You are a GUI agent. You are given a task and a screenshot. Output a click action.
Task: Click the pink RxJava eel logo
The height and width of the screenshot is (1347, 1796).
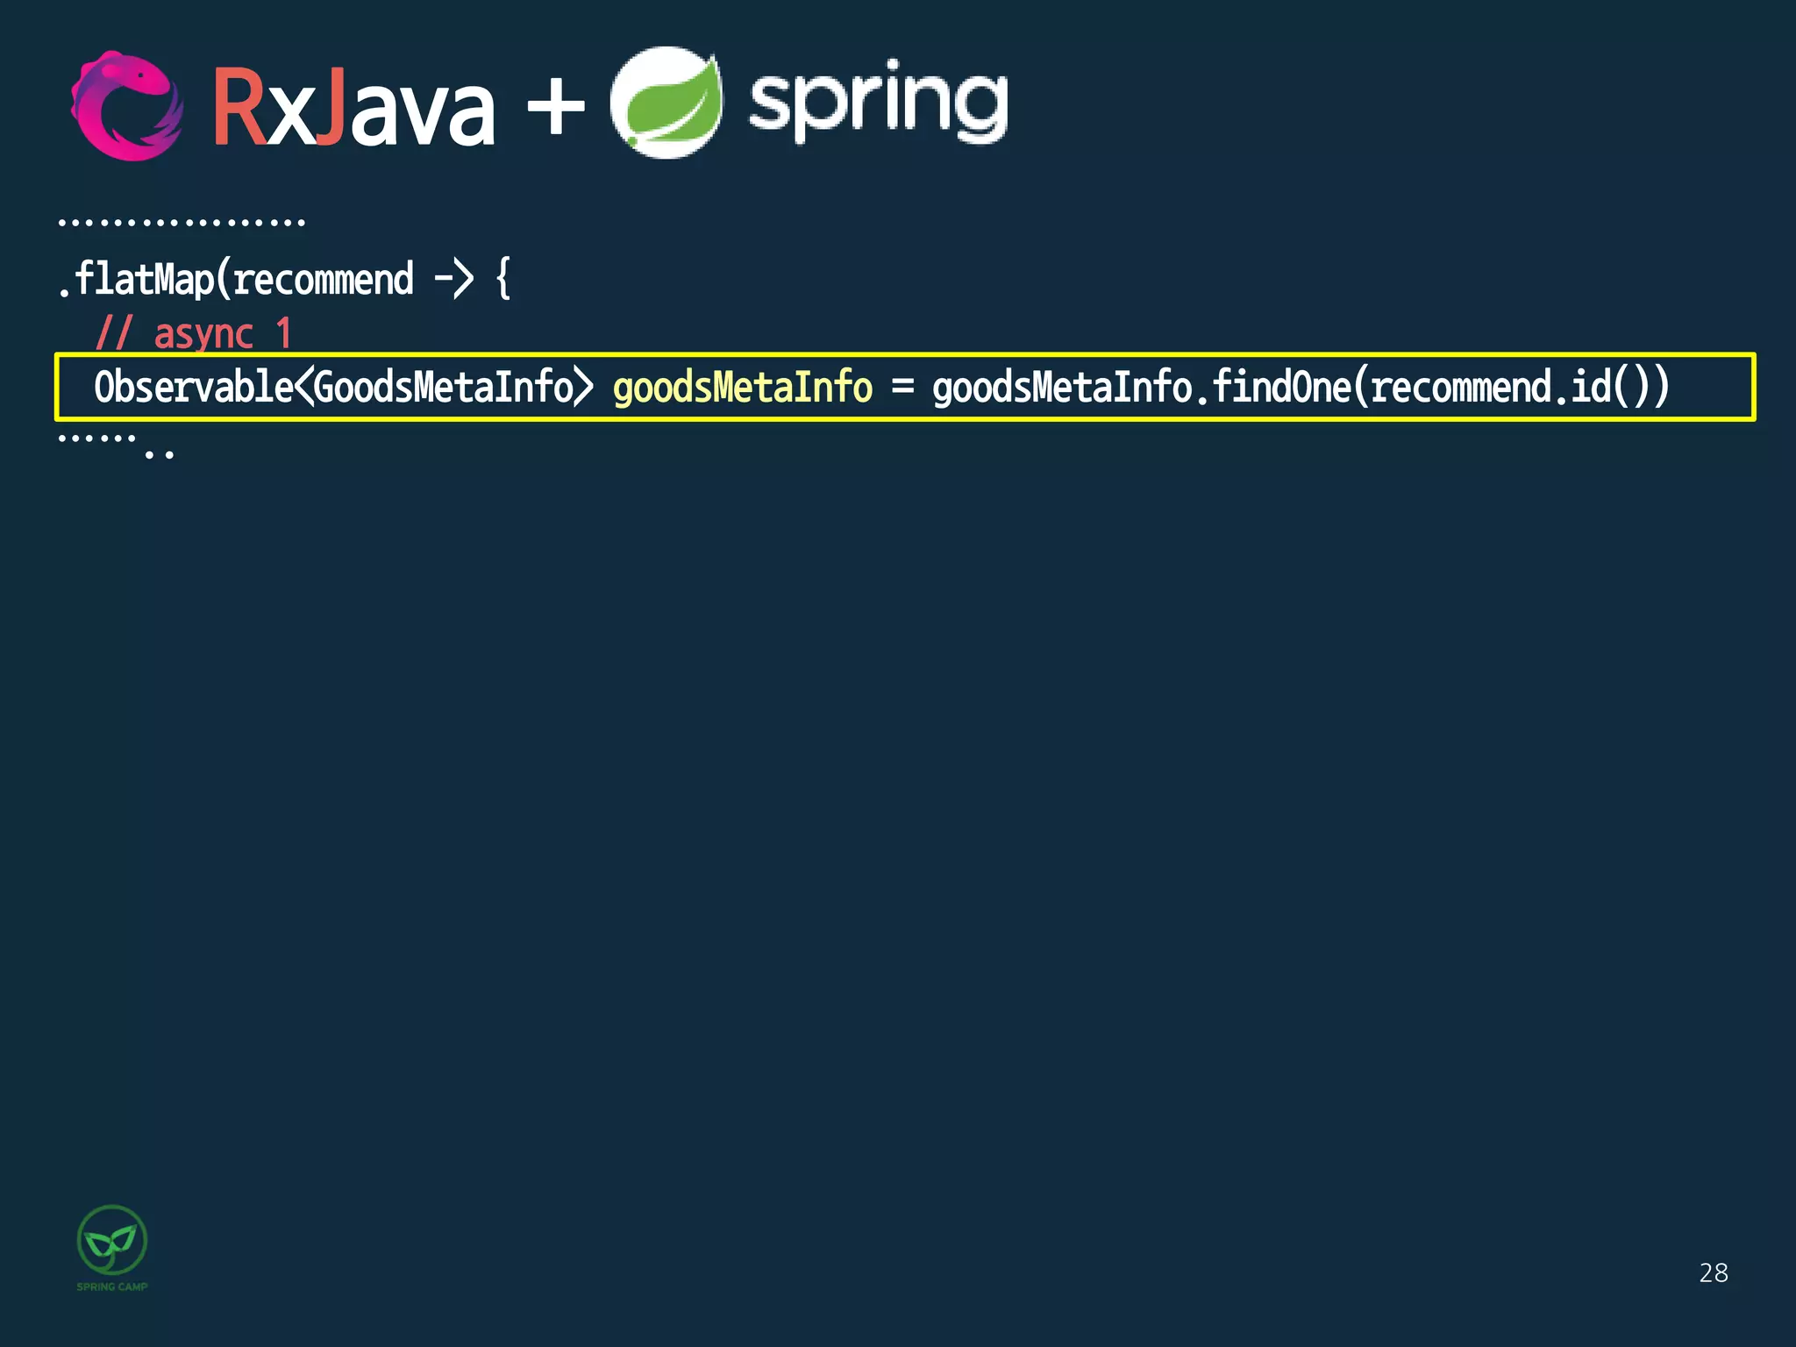click(x=127, y=106)
